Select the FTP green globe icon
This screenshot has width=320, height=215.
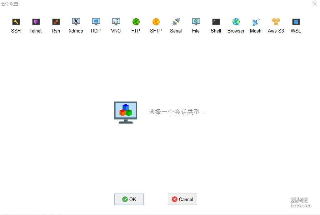136,22
